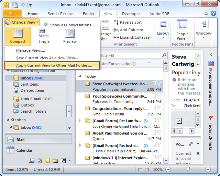The height and width of the screenshot is (176, 220).
Task: Open the Layout pane icon
Action: [x=163, y=24]
